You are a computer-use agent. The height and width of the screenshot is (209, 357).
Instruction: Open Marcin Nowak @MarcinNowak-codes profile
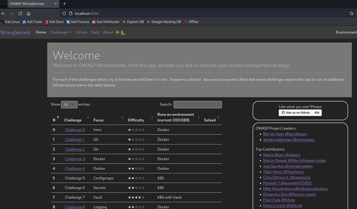point(294,160)
